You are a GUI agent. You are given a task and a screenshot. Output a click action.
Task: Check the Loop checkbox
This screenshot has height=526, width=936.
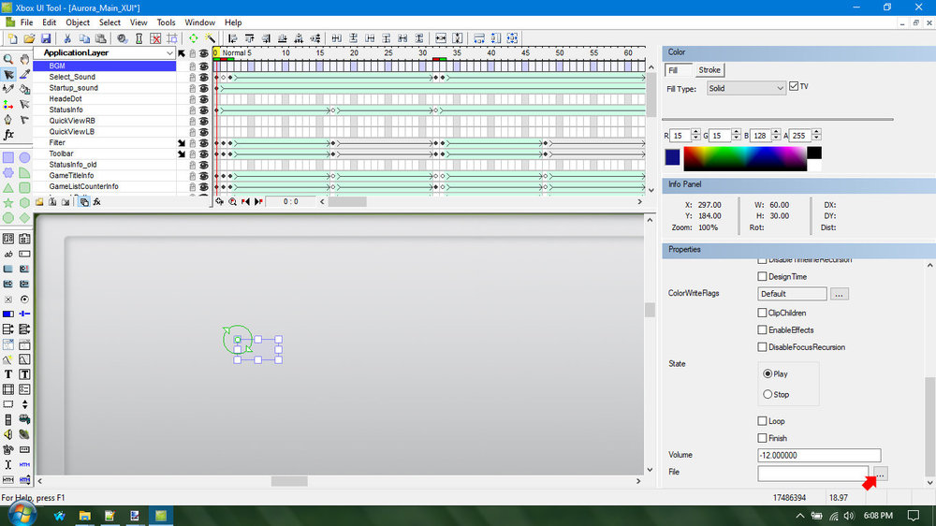762,421
